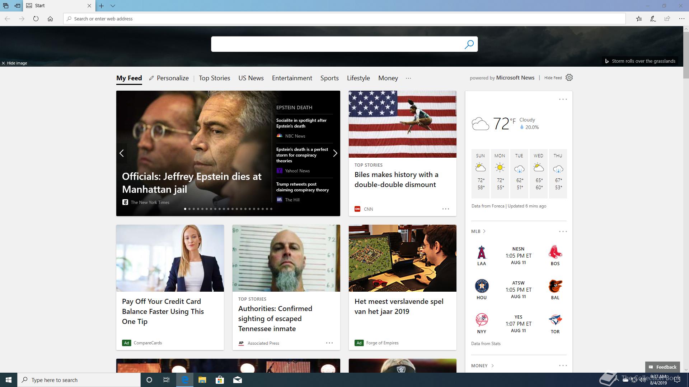
Task: Select the My Feed tab
Action: click(x=129, y=78)
